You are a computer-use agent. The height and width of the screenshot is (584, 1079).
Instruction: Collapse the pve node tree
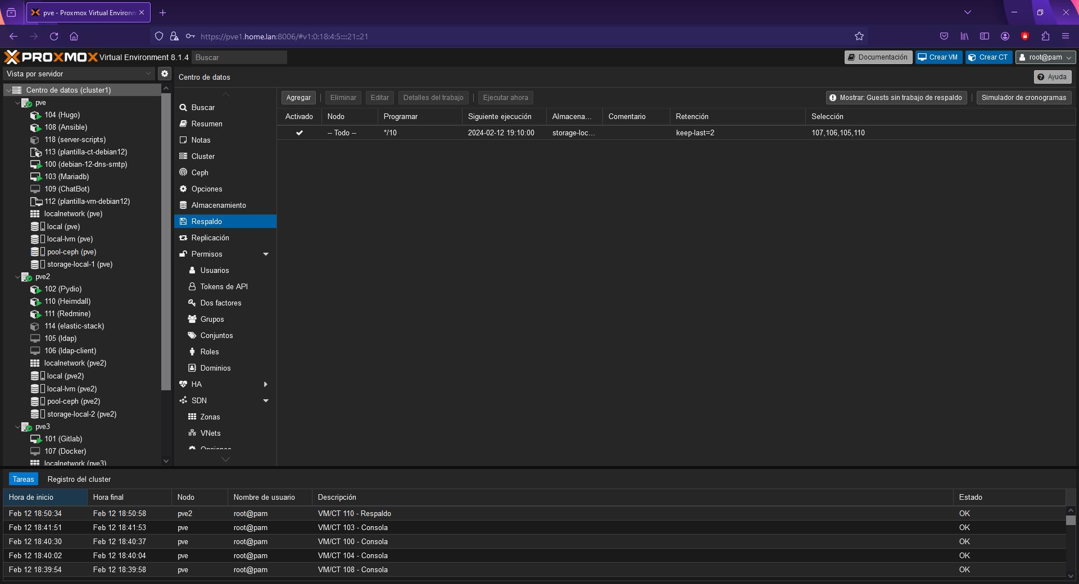[x=17, y=103]
